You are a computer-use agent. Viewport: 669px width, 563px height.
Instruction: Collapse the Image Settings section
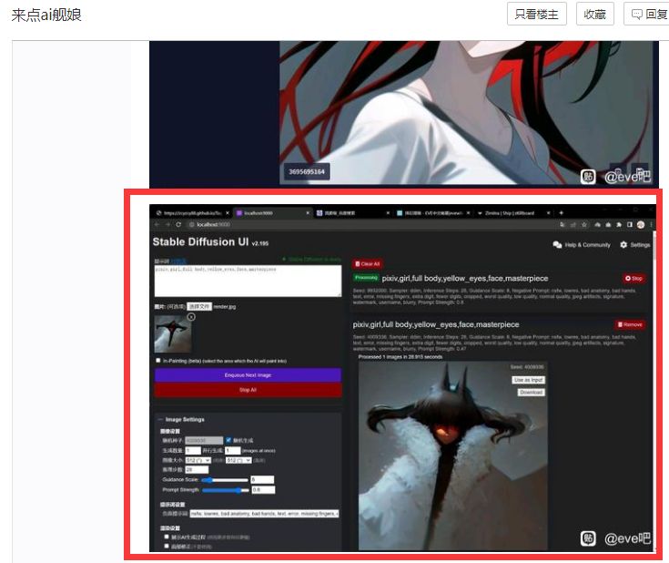pyautogui.click(x=181, y=419)
